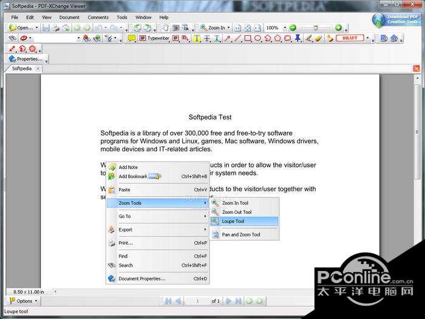The width and height of the screenshot is (425, 319).
Task: Open the find text box dropdown arrow
Action: [78, 38]
